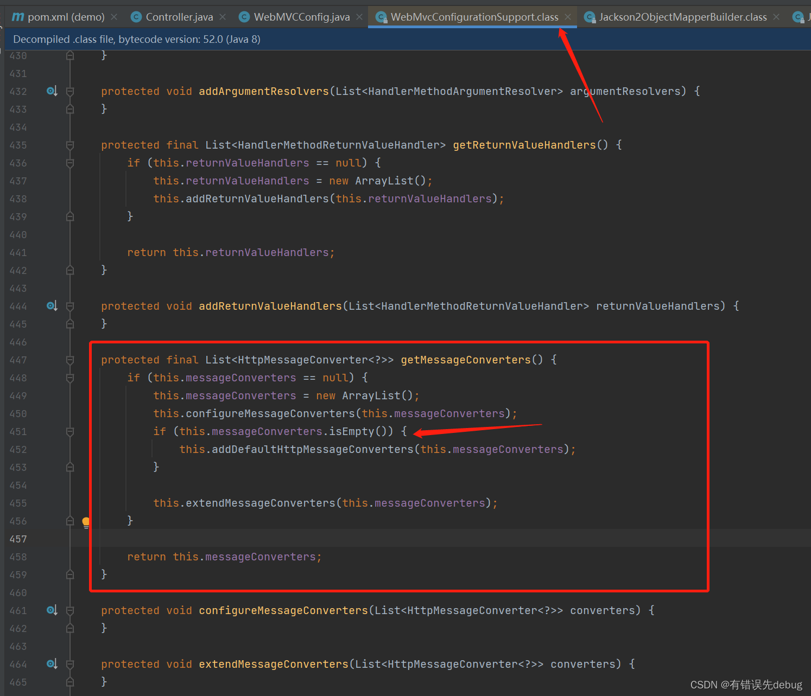811x696 pixels.
Task: Close the Controller.java tab
Action: pyautogui.click(x=223, y=17)
